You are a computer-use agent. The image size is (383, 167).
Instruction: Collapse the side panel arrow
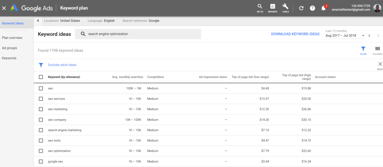click(x=38, y=21)
